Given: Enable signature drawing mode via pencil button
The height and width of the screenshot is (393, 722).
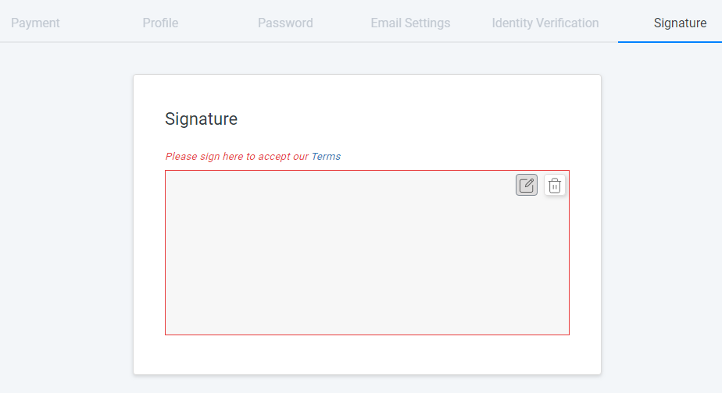Looking at the screenshot, I should pyautogui.click(x=527, y=185).
